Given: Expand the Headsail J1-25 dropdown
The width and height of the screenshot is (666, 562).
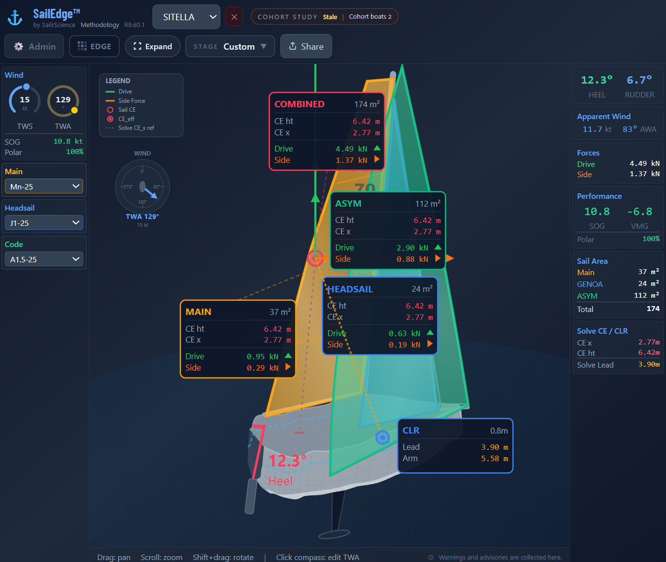Looking at the screenshot, I should pos(44,222).
